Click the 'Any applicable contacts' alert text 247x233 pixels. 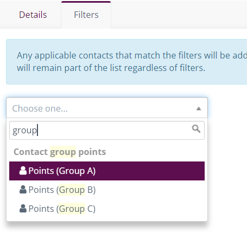point(47,55)
